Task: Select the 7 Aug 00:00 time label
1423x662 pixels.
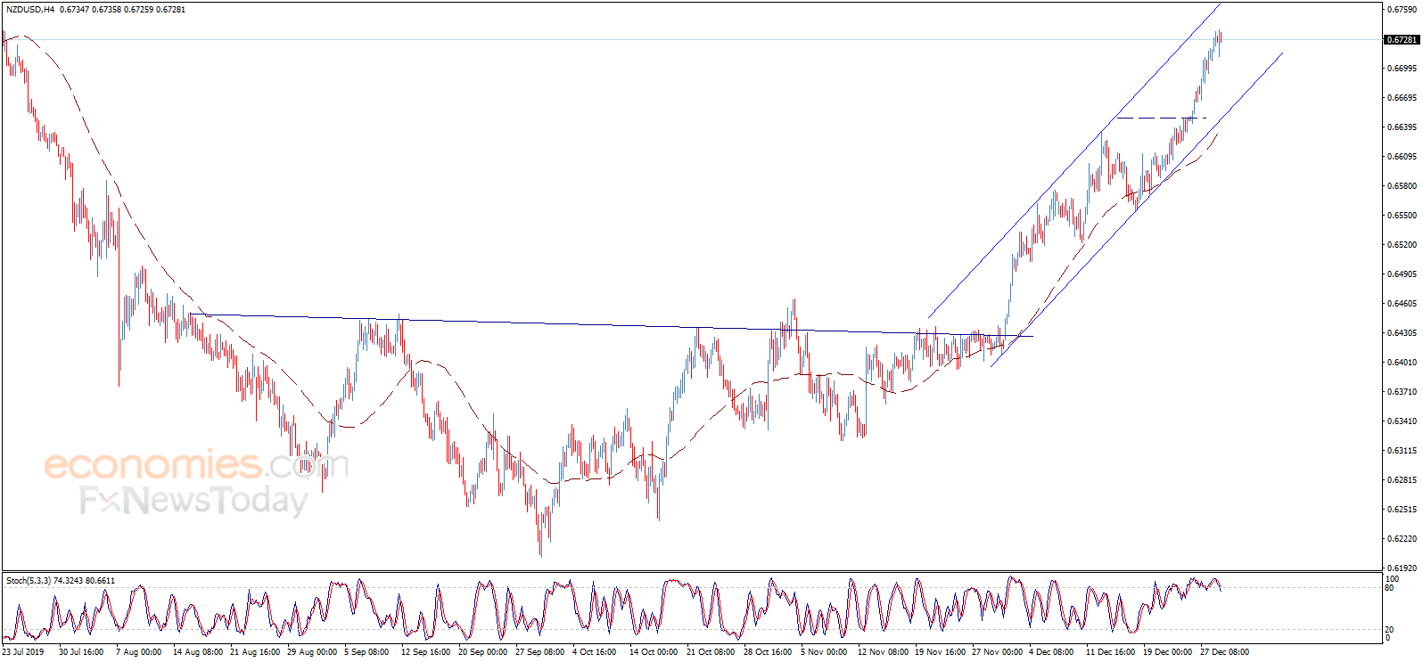Action: point(138,652)
